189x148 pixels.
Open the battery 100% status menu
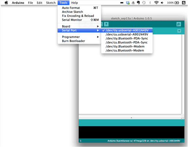pos(173,3)
